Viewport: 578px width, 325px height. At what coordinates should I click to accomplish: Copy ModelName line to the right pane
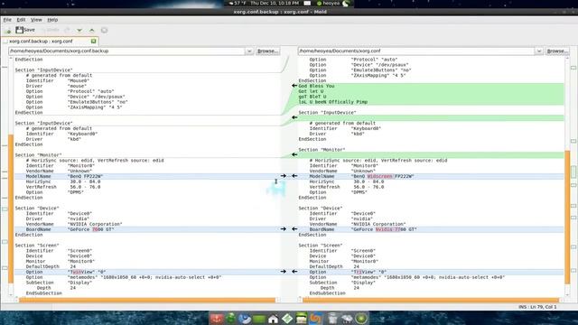(283, 176)
